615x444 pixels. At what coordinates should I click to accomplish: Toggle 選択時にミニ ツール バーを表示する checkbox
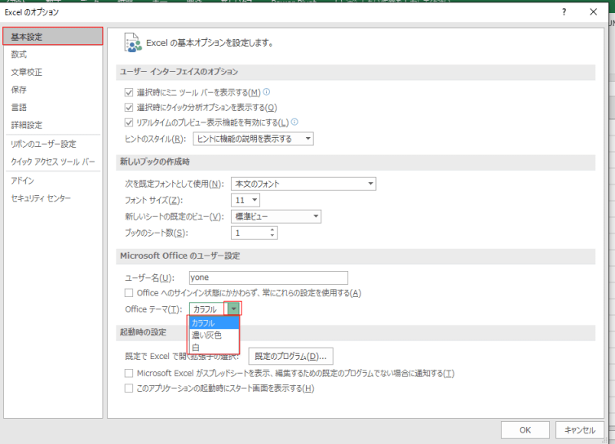(x=129, y=93)
